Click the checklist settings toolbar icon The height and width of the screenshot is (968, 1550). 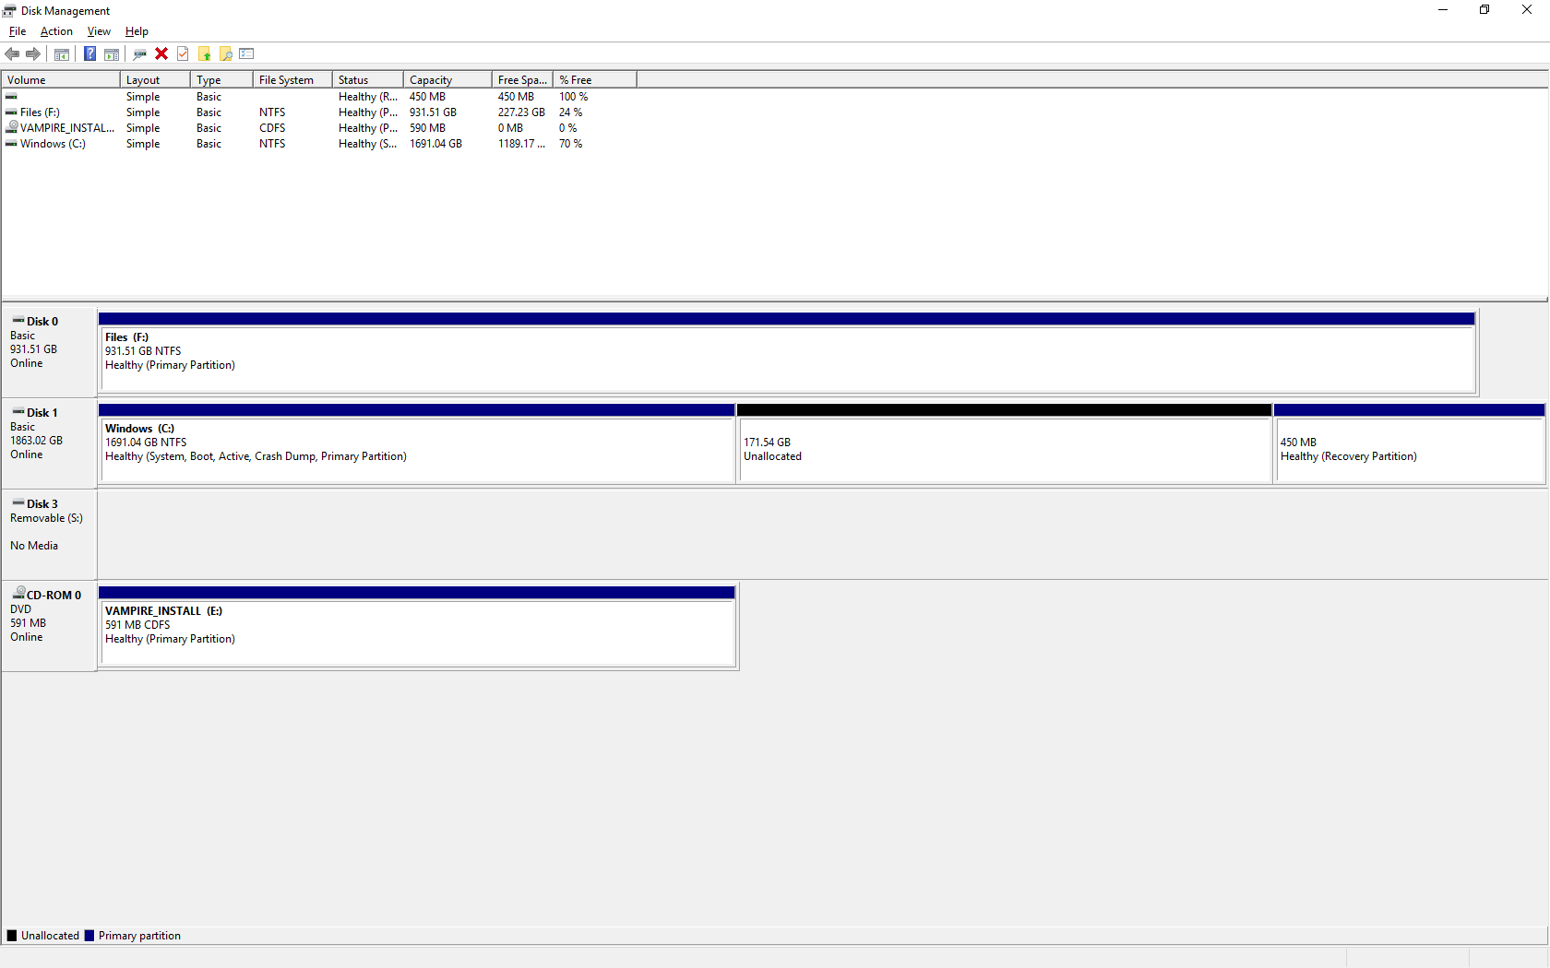(246, 54)
